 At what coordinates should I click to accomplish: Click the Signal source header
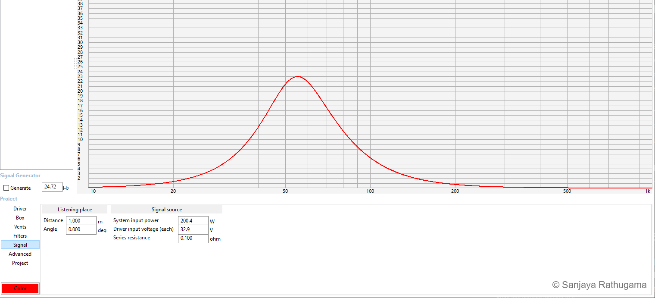(x=167, y=210)
